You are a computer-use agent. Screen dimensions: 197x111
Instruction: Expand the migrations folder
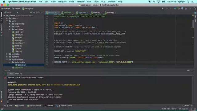pos(10,24)
